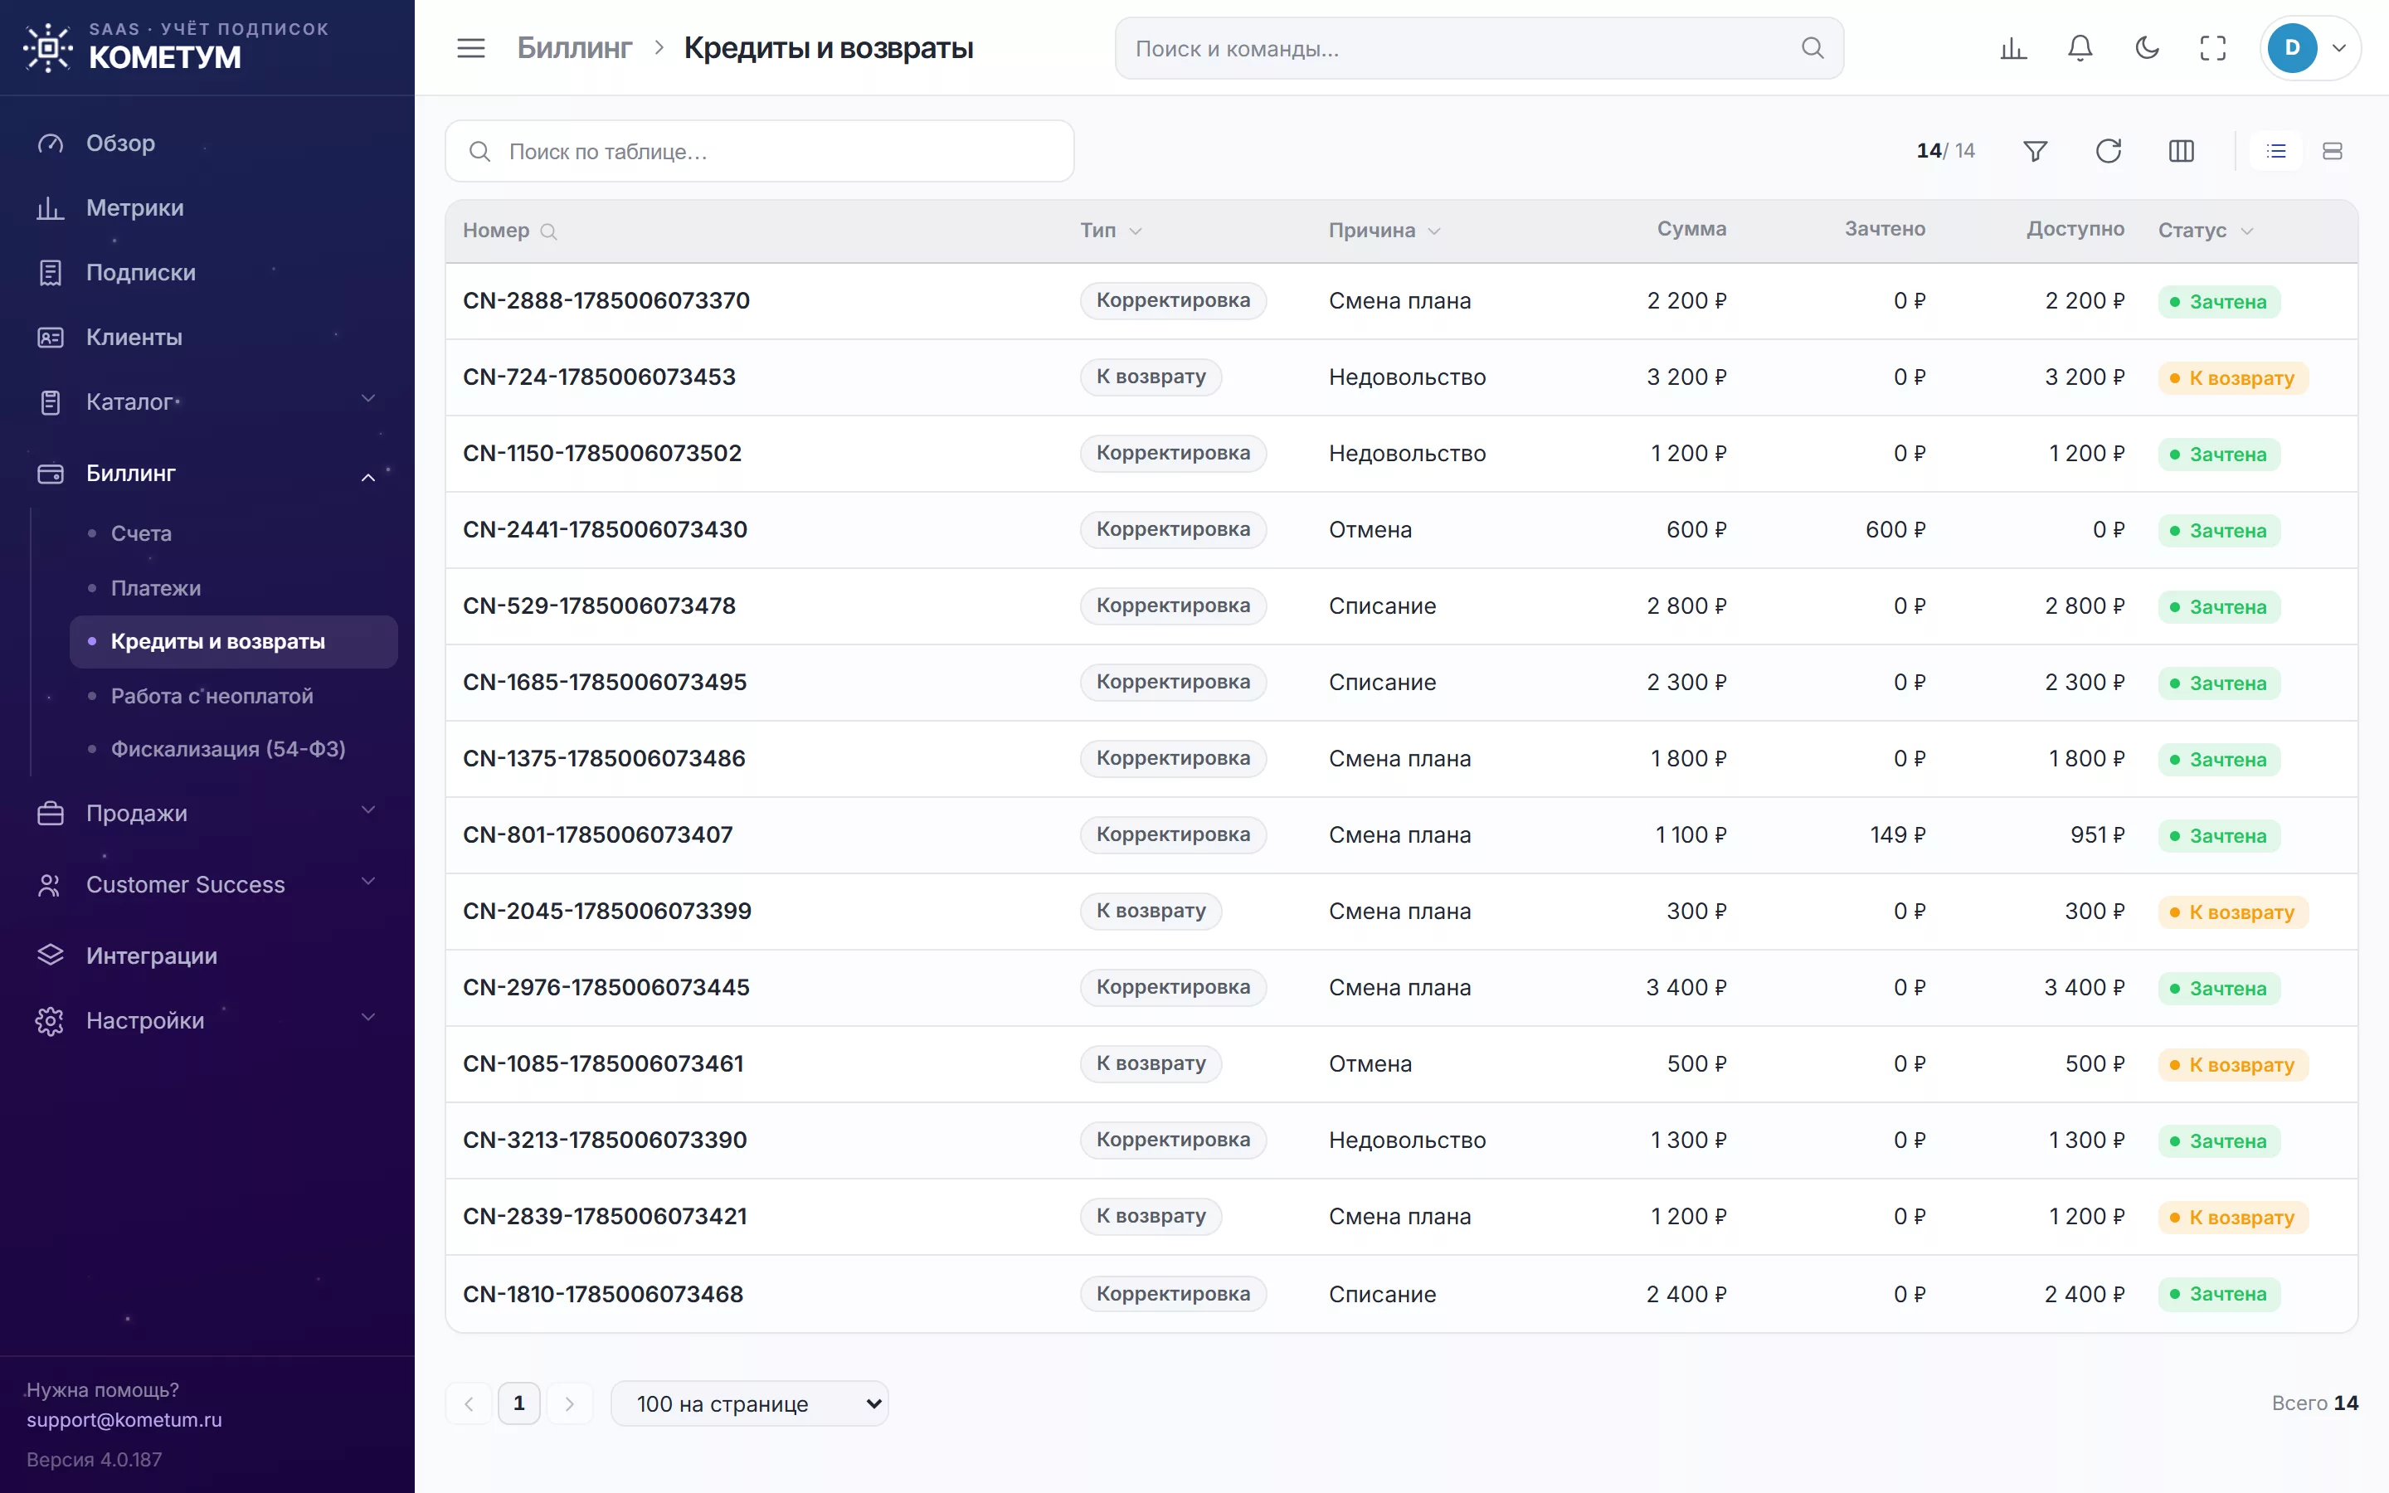The image size is (2389, 1493).
Task: Open Платежи in Billing submenu
Action: pos(155,587)
